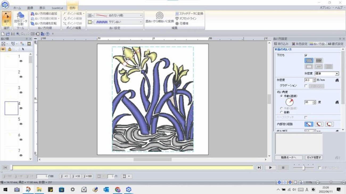The image size is (346, 194).
Task: Reverse sewing direction lines (ぬい方向線を反転)
Action: tap(44, 23)
